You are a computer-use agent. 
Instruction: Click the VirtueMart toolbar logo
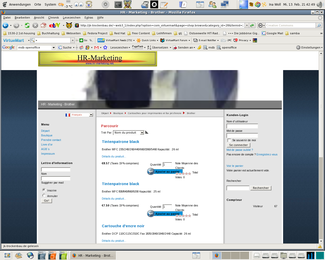14,40
